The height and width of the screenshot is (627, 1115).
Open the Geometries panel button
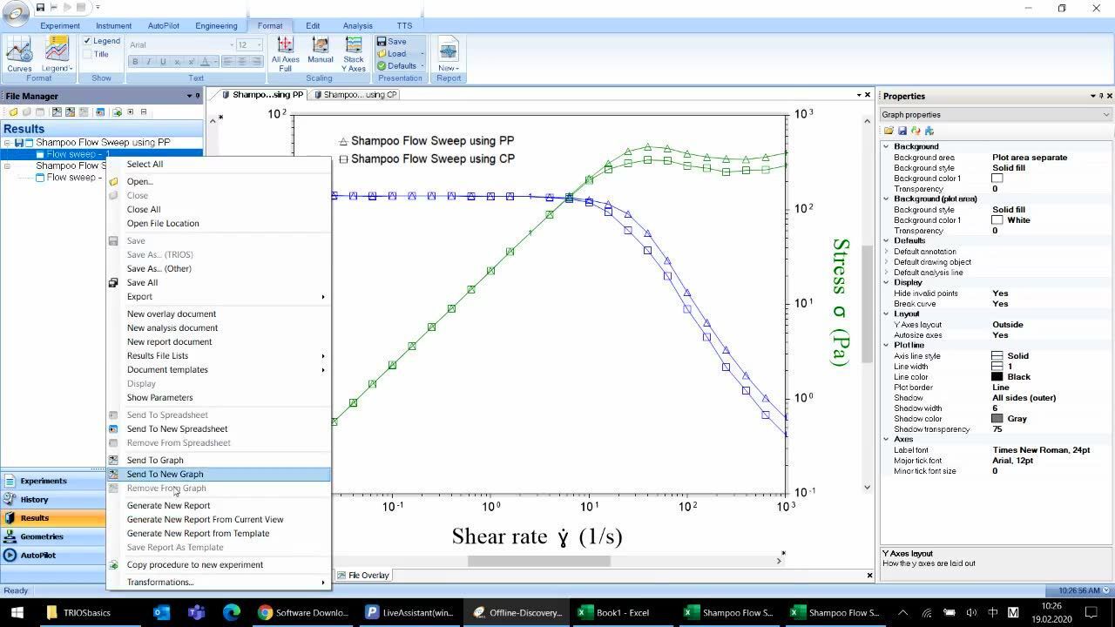[x=42, y=536]
